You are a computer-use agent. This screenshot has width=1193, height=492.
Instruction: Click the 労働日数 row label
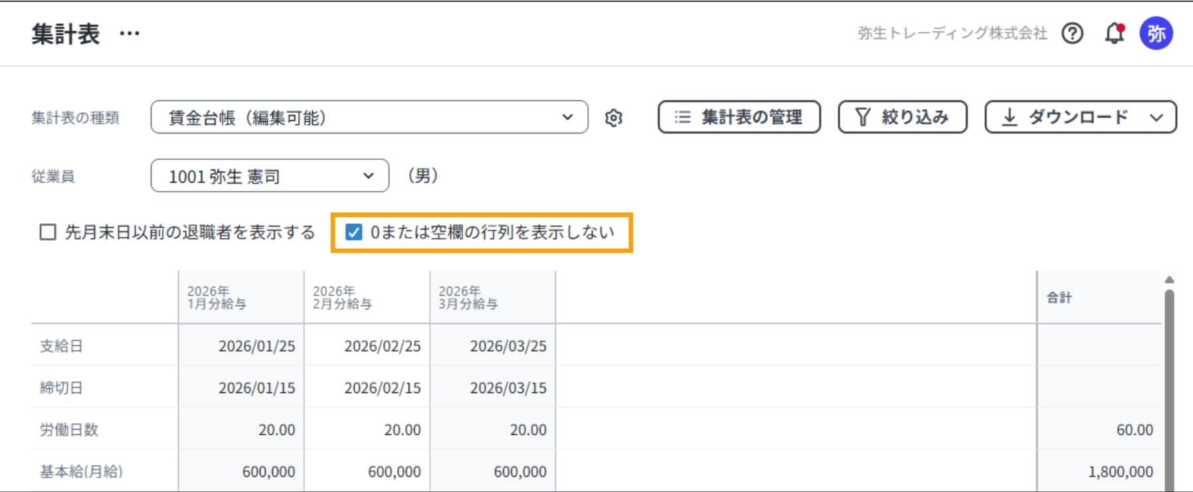click(69, 430)
